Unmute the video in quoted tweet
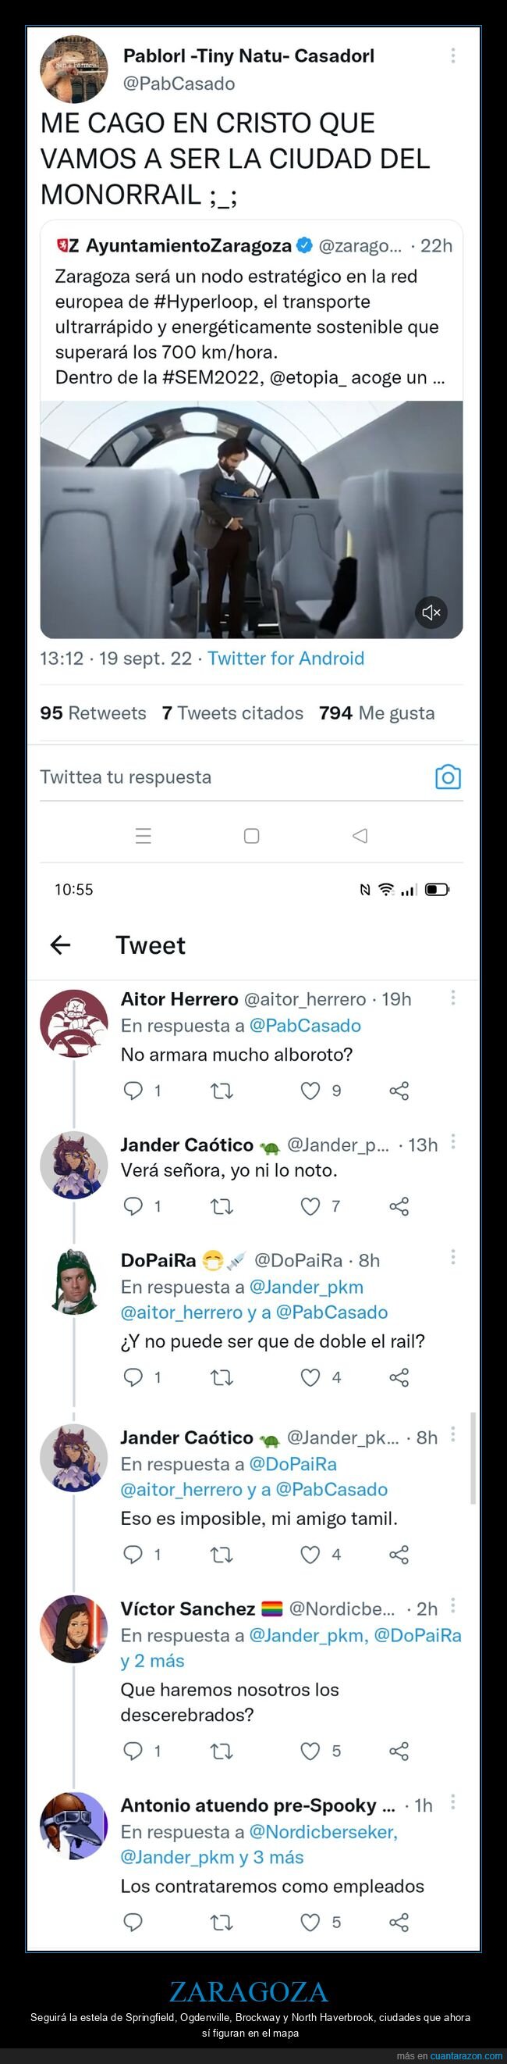The height and width of the screenshot is (2064, 507). tap(431, 612)
